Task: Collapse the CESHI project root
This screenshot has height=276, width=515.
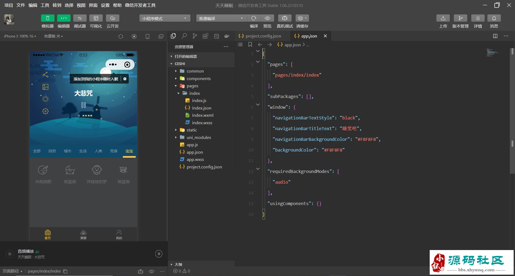Action: (x=201, y=64)
